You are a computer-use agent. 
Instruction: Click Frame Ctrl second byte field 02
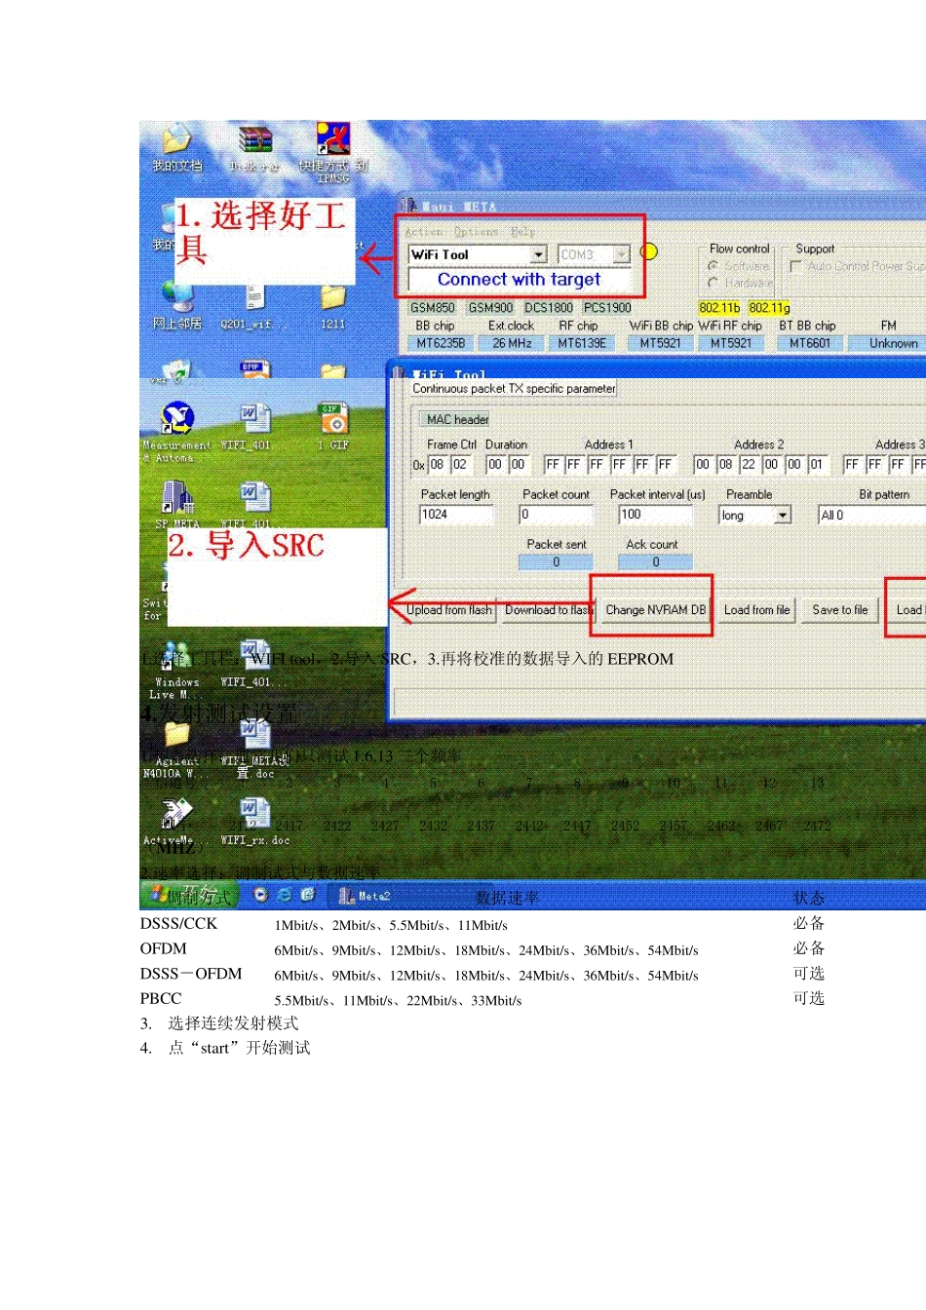click(460, 465)
